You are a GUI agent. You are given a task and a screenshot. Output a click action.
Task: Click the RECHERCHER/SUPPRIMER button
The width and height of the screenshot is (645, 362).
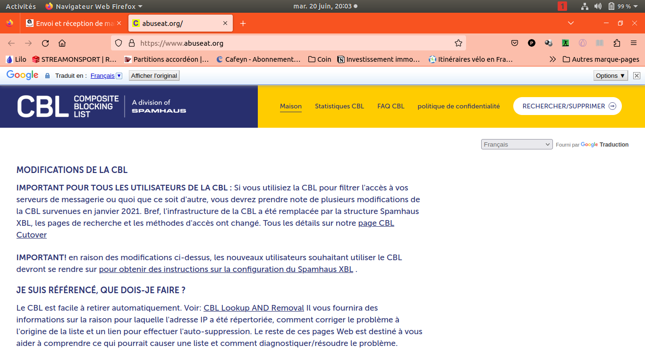[x=567, y=107]
